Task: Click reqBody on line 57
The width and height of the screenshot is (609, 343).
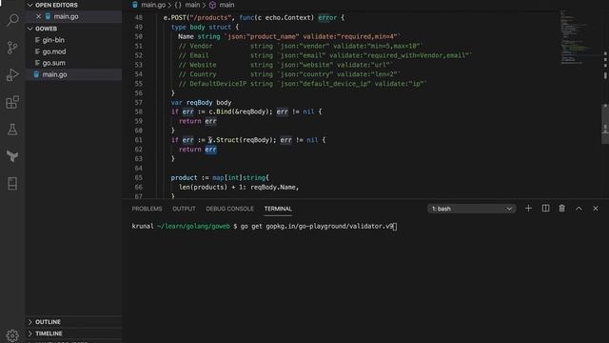Action: [199, 102]
